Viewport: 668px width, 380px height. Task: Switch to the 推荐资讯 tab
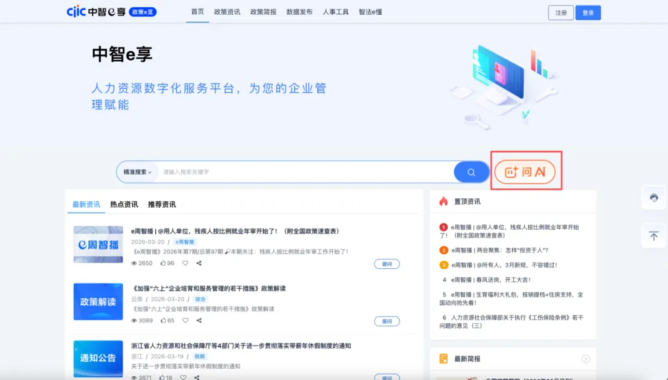tap(162, 205)
